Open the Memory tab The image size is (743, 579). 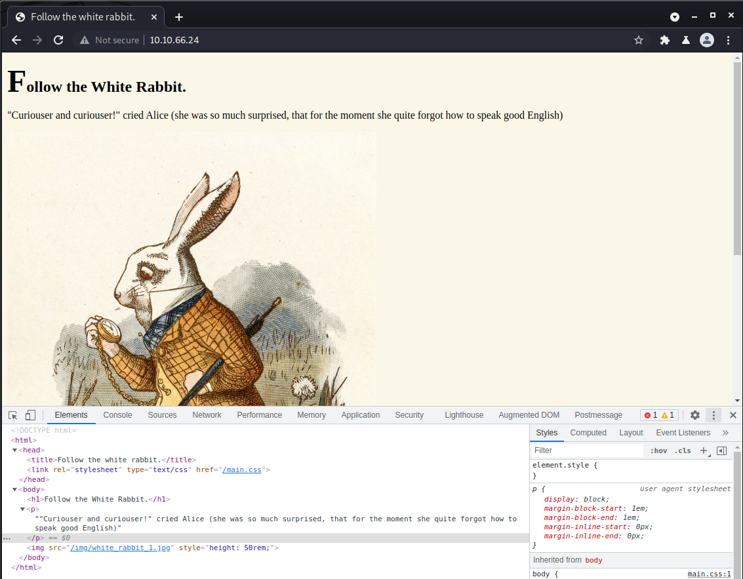coord(311,415)
